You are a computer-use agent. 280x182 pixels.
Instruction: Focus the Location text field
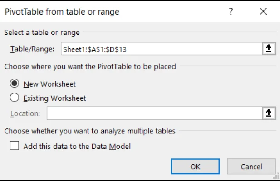click(153, 113)
